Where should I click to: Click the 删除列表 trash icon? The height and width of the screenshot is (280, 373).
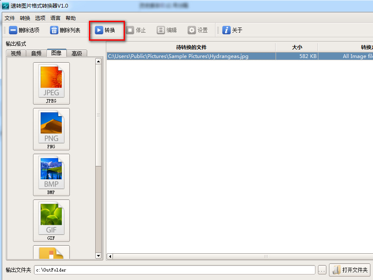click(x=54, y=30)
